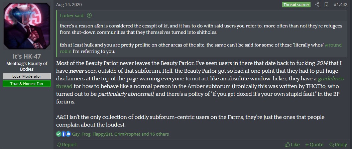Jump to quoted post via up-arrow icon

pos(89,15)
